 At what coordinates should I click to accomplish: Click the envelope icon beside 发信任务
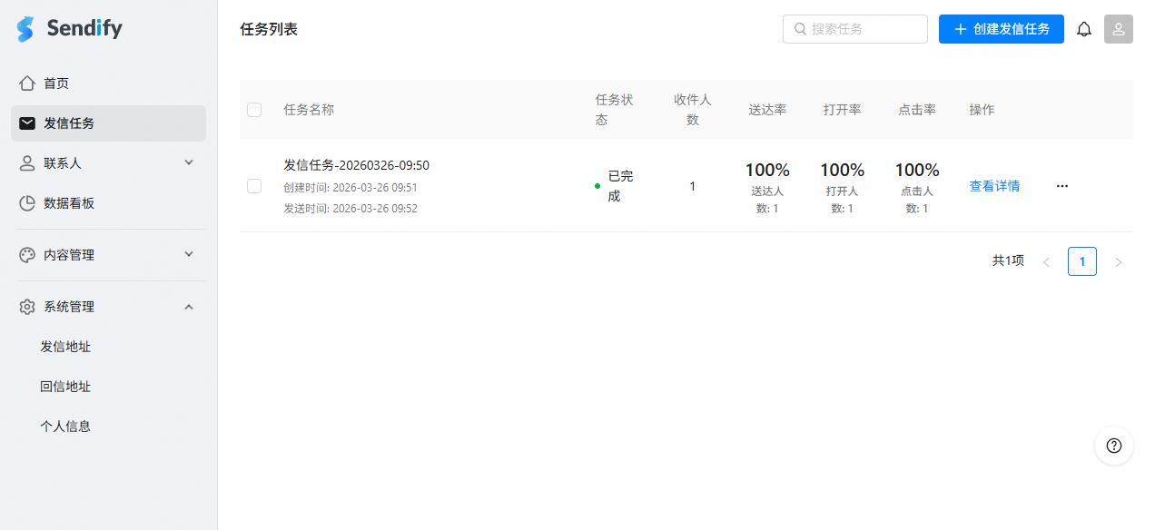pos(27,123)
